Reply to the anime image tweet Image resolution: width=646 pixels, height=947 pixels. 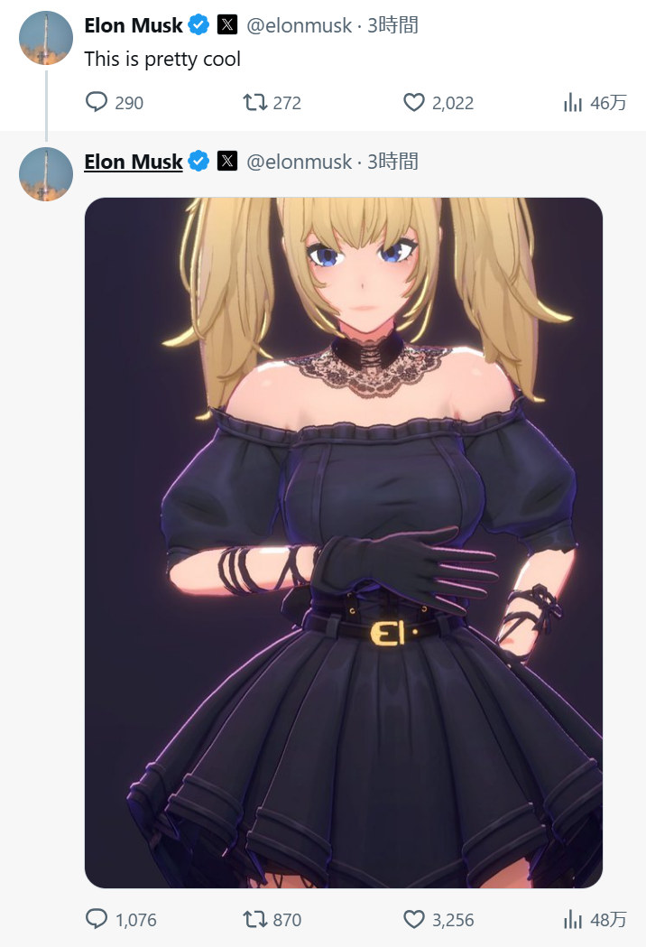96,919
